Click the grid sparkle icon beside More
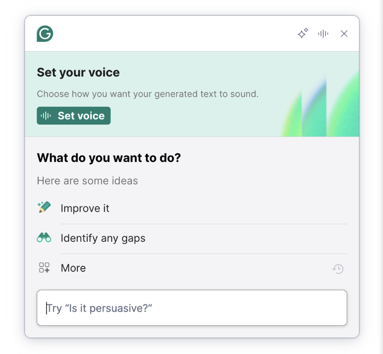The height and width of the screenshot is (354, 383). click(x=44, y=268)
